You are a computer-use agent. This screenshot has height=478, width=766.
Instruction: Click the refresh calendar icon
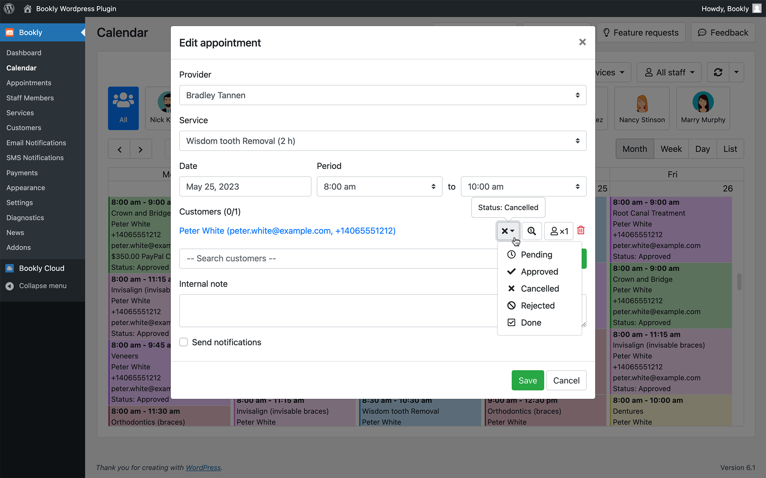718,72
